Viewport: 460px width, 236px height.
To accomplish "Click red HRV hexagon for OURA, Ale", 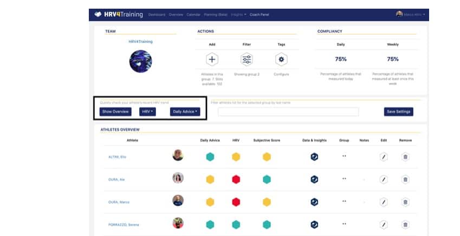I will [236, 179].
